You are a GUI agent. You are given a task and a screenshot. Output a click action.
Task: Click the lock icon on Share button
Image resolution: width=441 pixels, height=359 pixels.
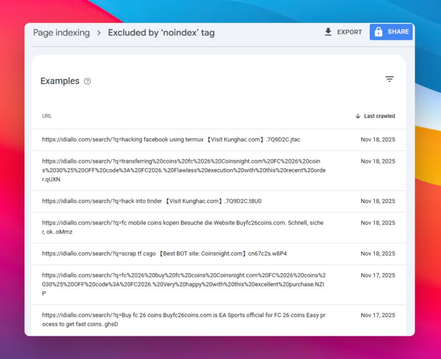378,32
